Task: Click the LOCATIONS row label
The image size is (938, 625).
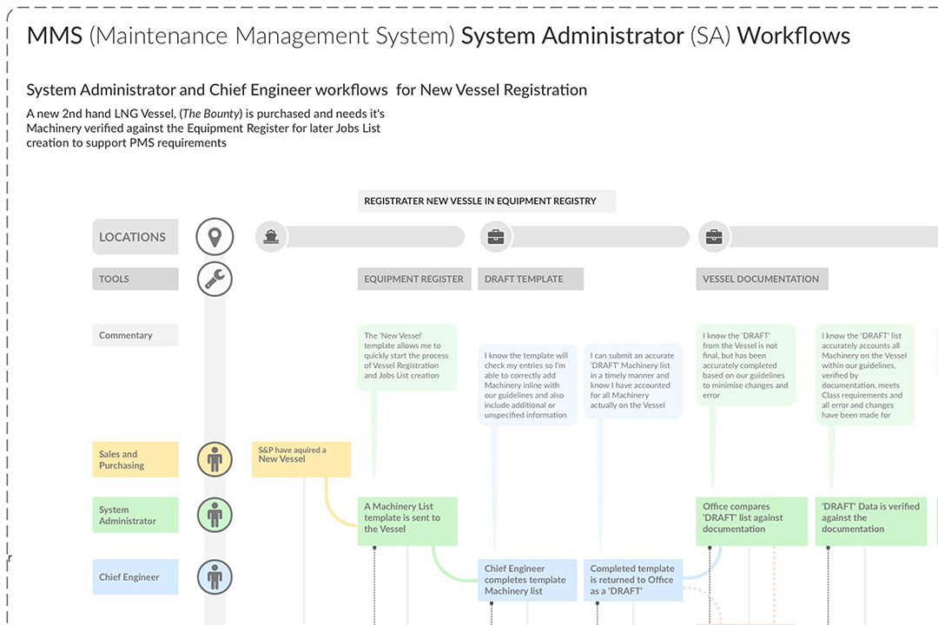Action: [x=135, y=237]
